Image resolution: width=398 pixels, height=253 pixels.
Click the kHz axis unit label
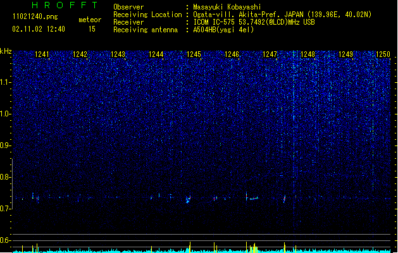pyautogui.click(x=6, y=51)
